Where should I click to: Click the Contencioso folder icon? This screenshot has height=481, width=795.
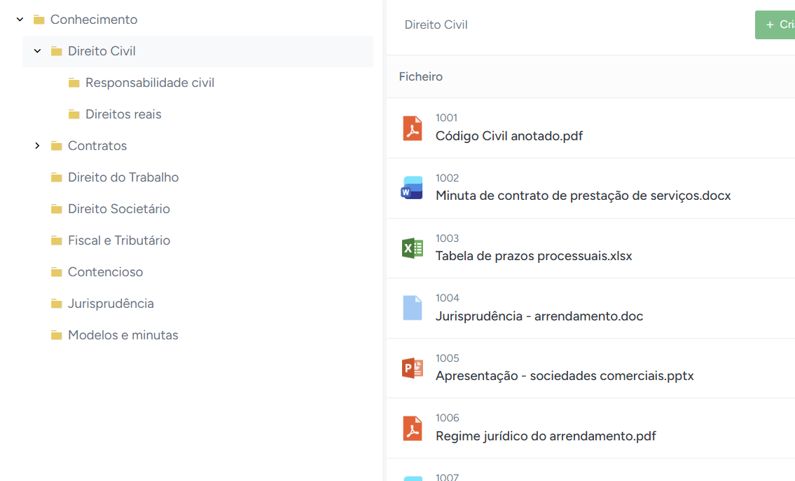[56, 272]
